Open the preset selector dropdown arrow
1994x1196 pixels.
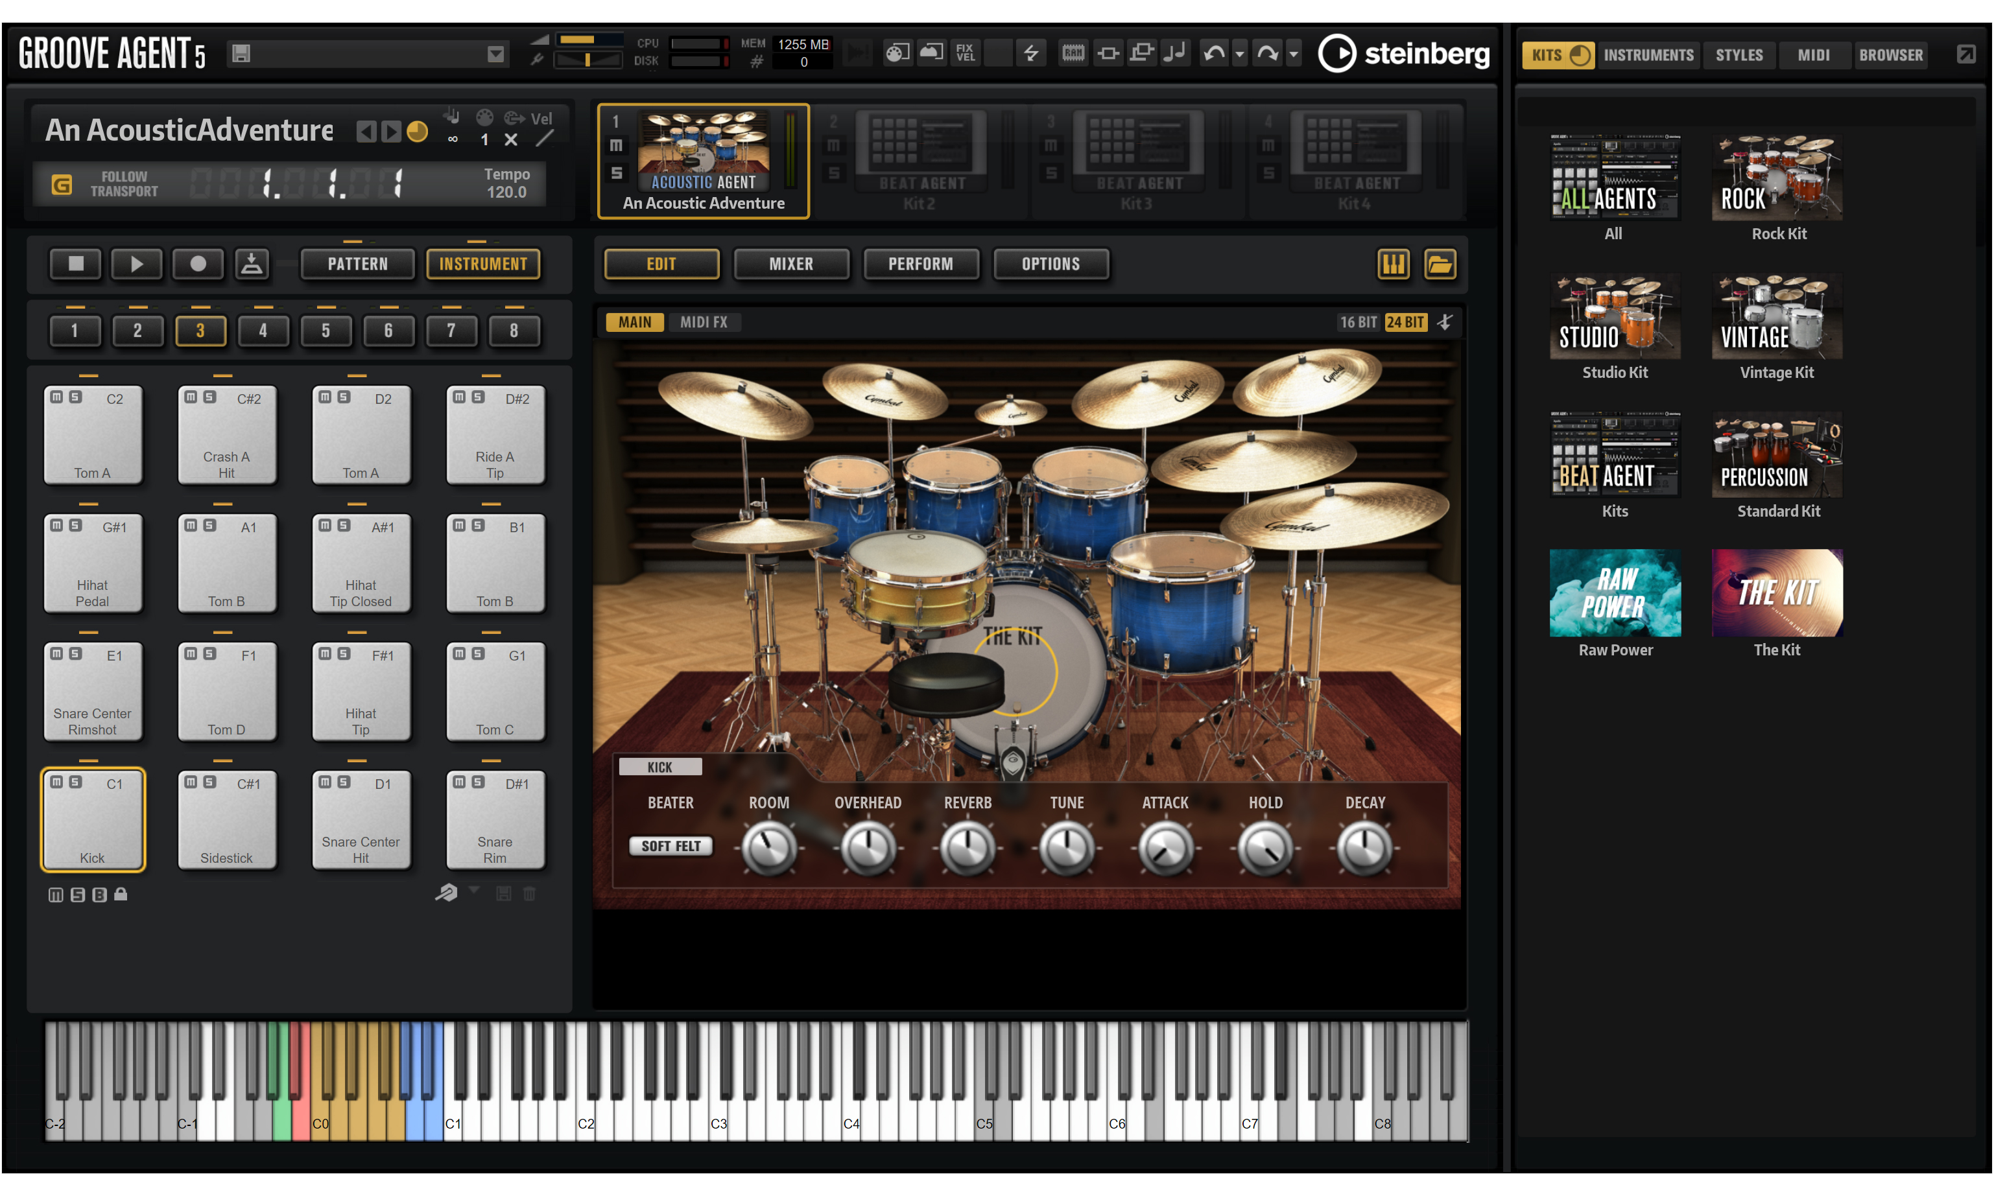click(495, 54)
